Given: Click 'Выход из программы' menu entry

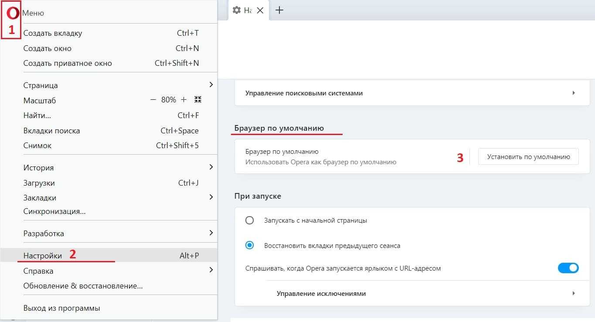Looking at the screenshot, I should 61,308.
